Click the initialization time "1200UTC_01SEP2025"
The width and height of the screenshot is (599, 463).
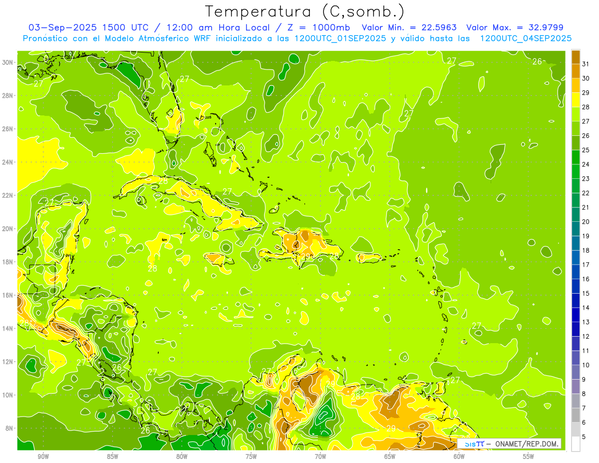point(339,38)
